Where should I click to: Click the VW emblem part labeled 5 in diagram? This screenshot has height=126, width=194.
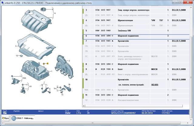coord(43,9)
